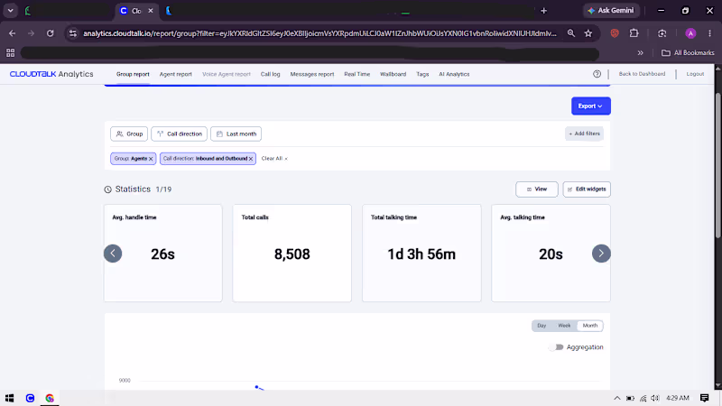Remove the Call direction filter chip

[251, 159]
